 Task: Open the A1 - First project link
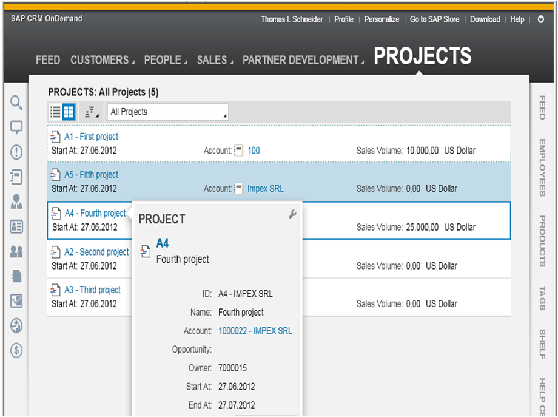[x=91, y=137]
